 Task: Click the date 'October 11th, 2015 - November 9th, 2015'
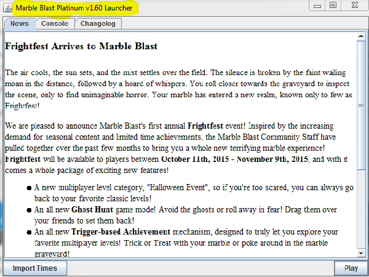pyautogui.click(x=234, y=159)
